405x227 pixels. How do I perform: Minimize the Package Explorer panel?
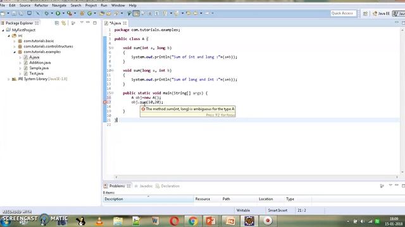88,23
